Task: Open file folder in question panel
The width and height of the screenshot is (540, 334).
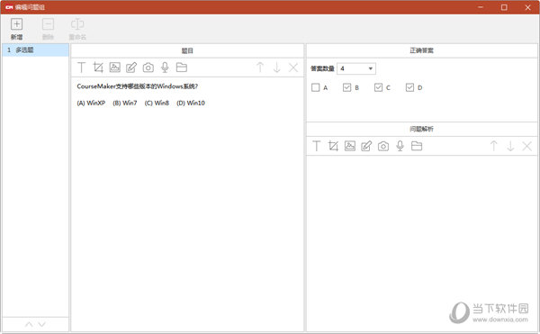Action: tap(182, 68)
